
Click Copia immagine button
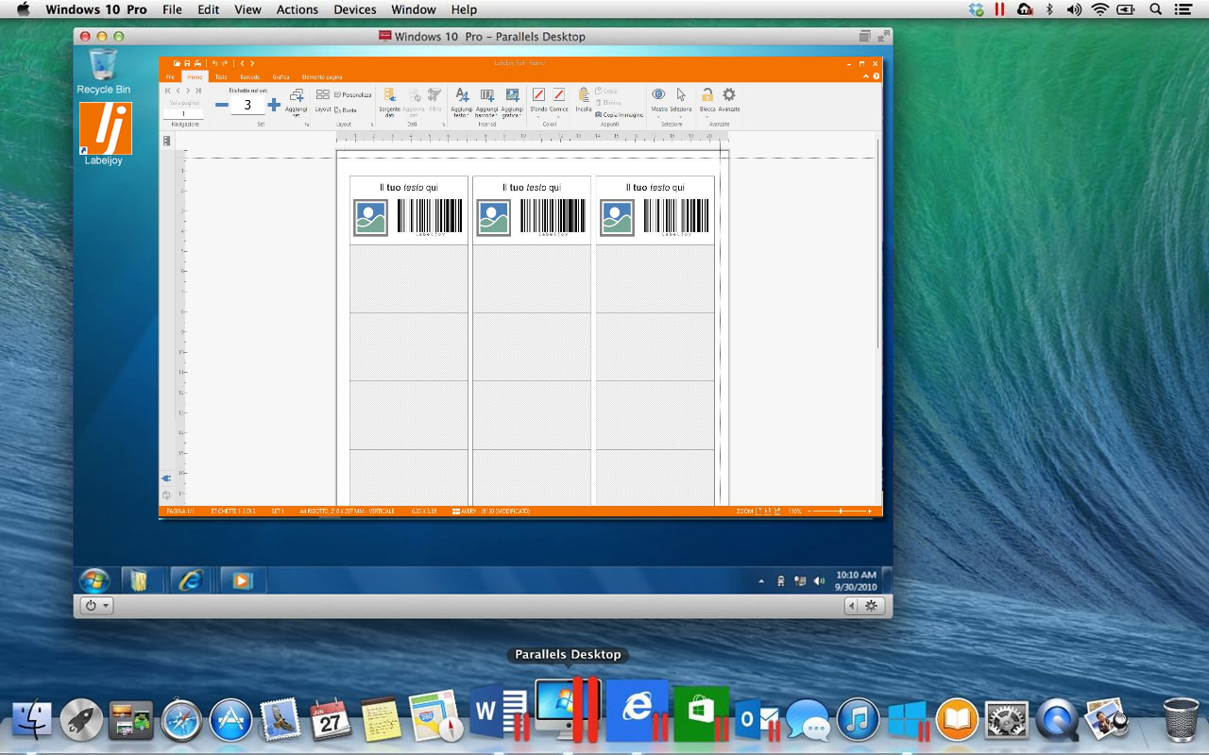click(x=620, y=115)
